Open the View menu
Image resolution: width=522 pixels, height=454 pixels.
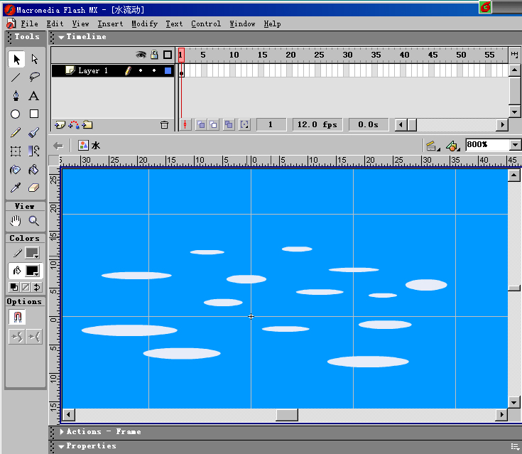click(80, 24)
